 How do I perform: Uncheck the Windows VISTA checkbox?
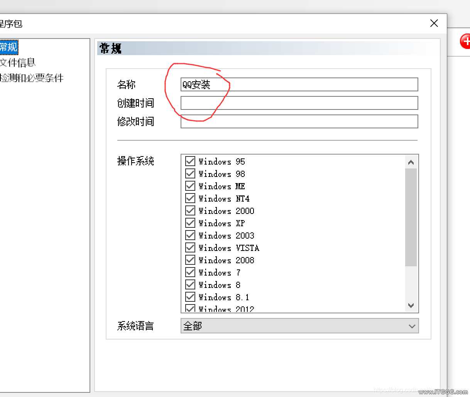click(190, 247)
